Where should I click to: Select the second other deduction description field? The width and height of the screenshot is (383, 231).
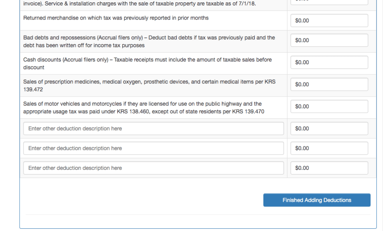(154, 148)
